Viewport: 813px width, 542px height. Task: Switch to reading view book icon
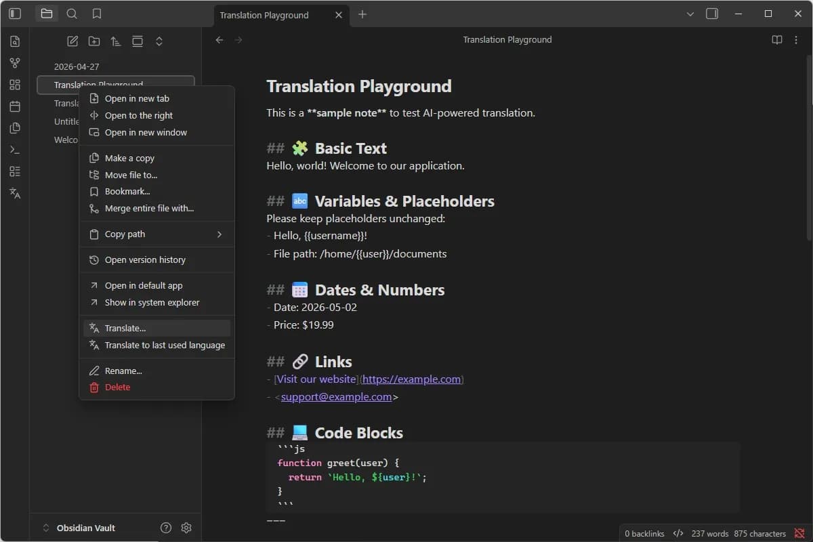tap(777, 40)
